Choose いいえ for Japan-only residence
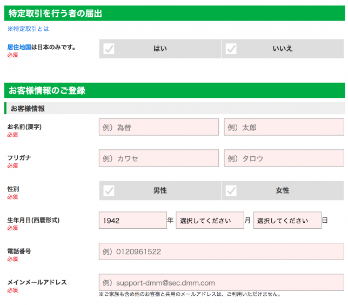This screenshot has width=348, height=305. (283, 49)
